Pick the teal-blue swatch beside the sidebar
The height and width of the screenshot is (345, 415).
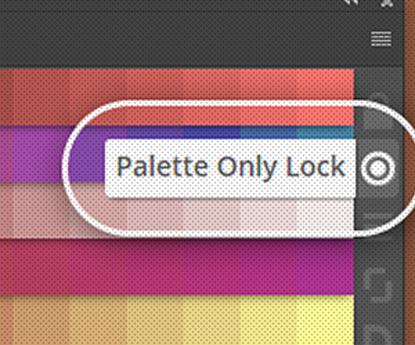[x=326, y=132]
